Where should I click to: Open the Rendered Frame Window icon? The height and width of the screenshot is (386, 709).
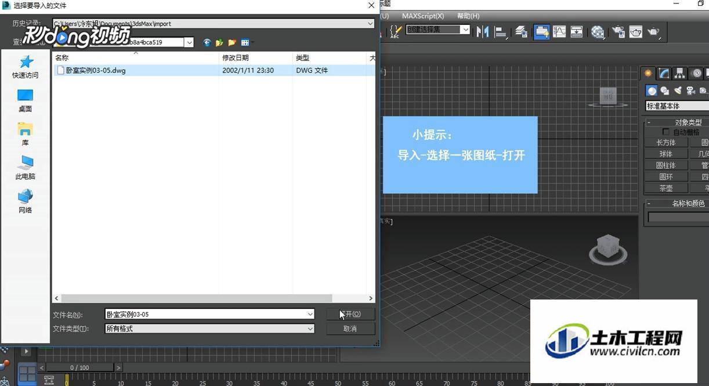point(636,32)
